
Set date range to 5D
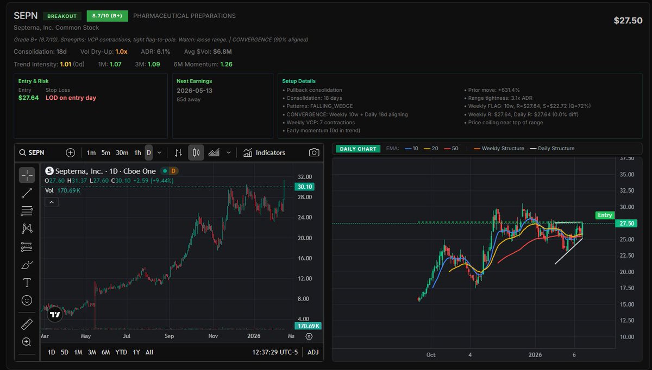65,352
